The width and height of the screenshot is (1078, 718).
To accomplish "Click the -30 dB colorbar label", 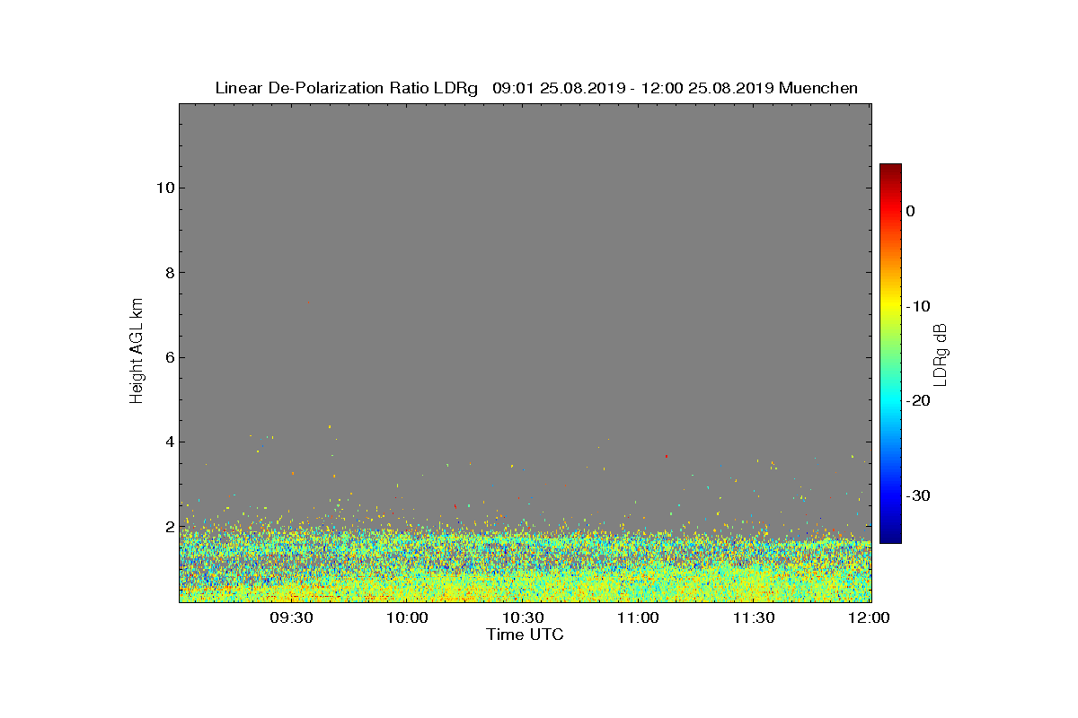I will [x=918, y=495].
